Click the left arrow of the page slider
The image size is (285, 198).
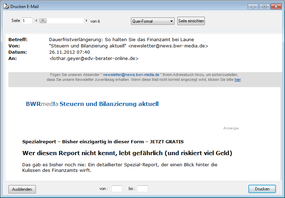coord(36,21)
